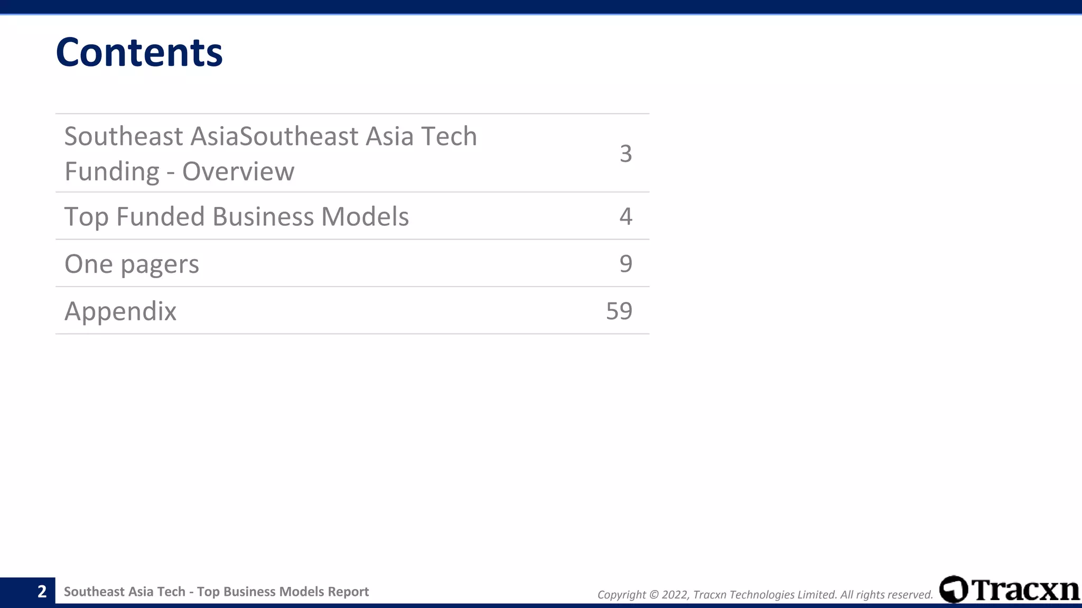Jump to the Appendix entry

coord(120,311)
